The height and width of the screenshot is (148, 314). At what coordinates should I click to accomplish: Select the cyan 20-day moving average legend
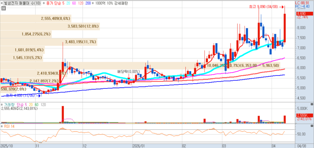(x=68, y=3)
